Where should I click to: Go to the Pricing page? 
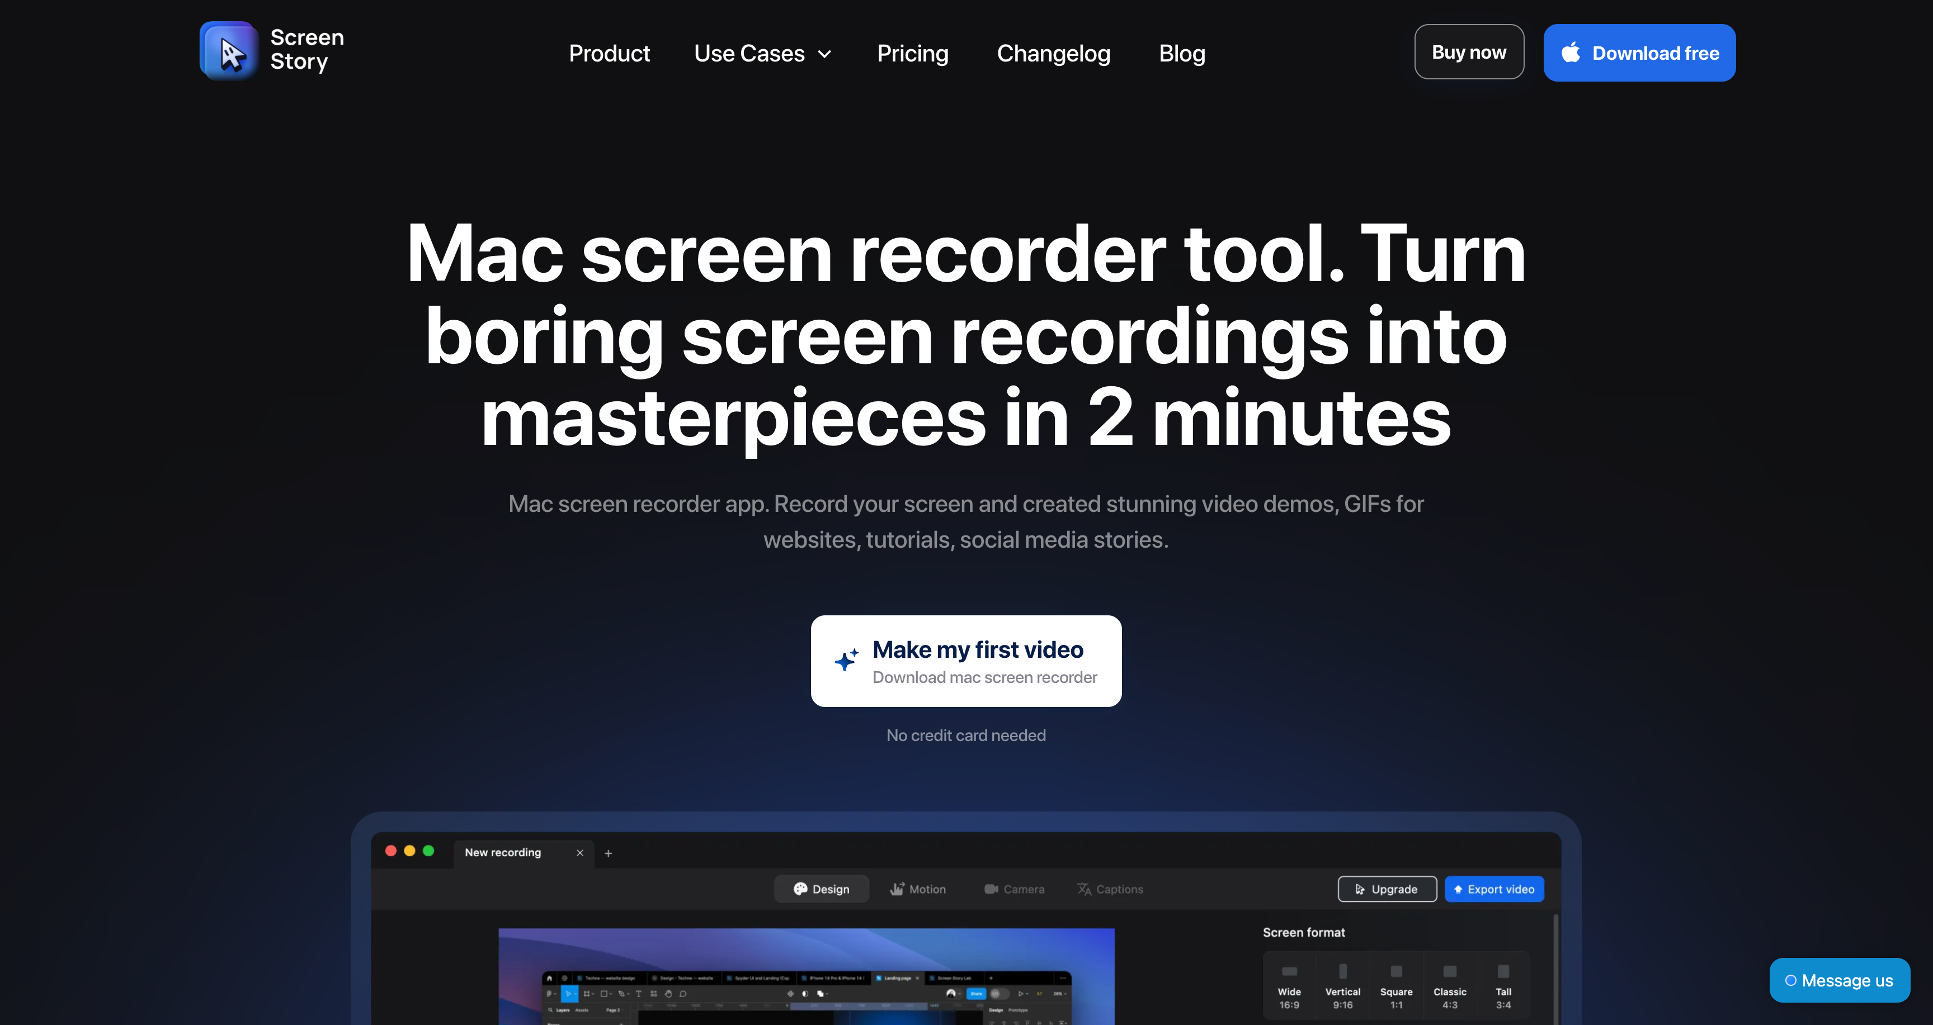click(x=912, y=53)
